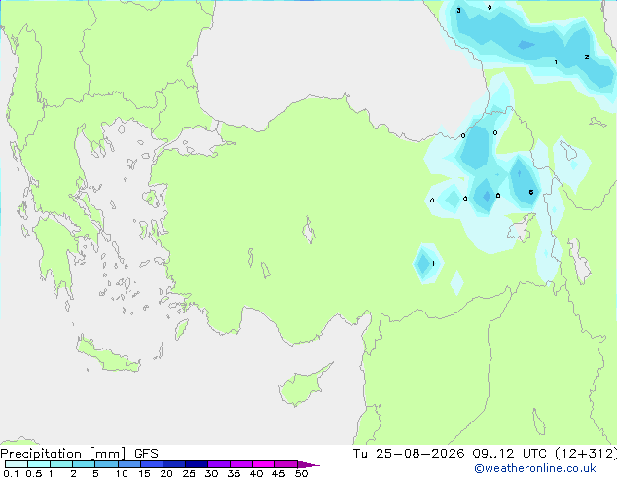Click the '10' legend value label

(122, 473)
